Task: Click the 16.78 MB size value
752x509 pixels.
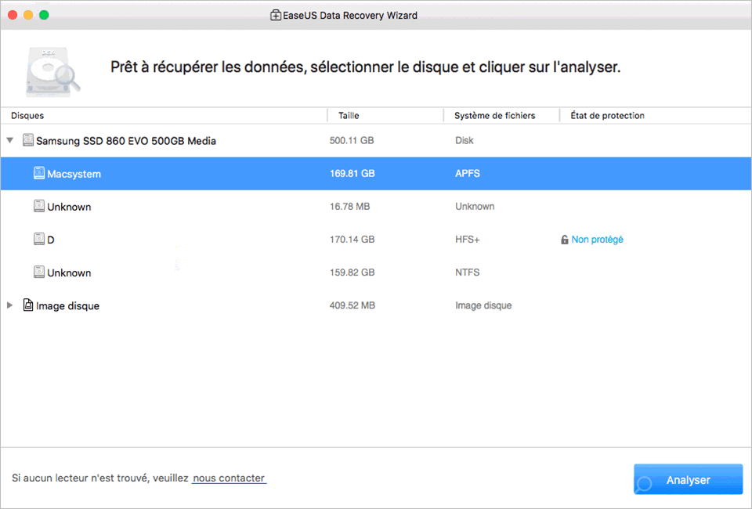Action: click(x=349, y=207)
